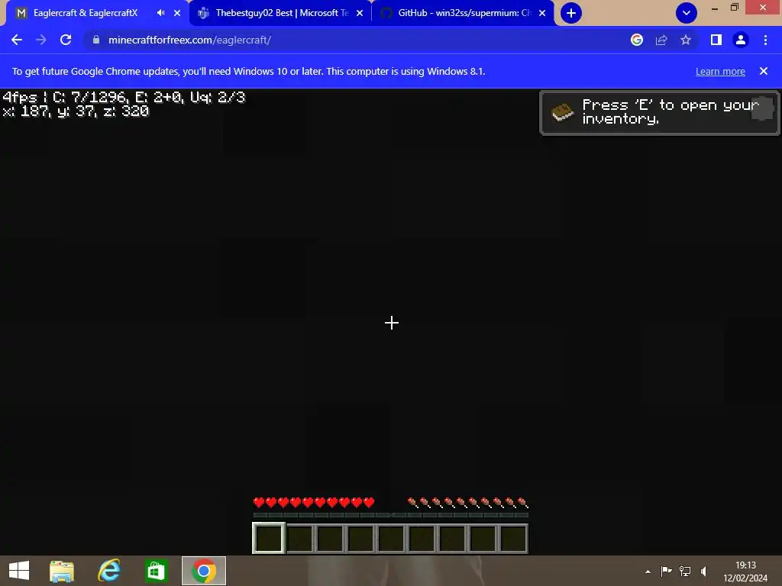Click the health hearts bar
Screen dimensions: 782x586
(x=314, y=502)
